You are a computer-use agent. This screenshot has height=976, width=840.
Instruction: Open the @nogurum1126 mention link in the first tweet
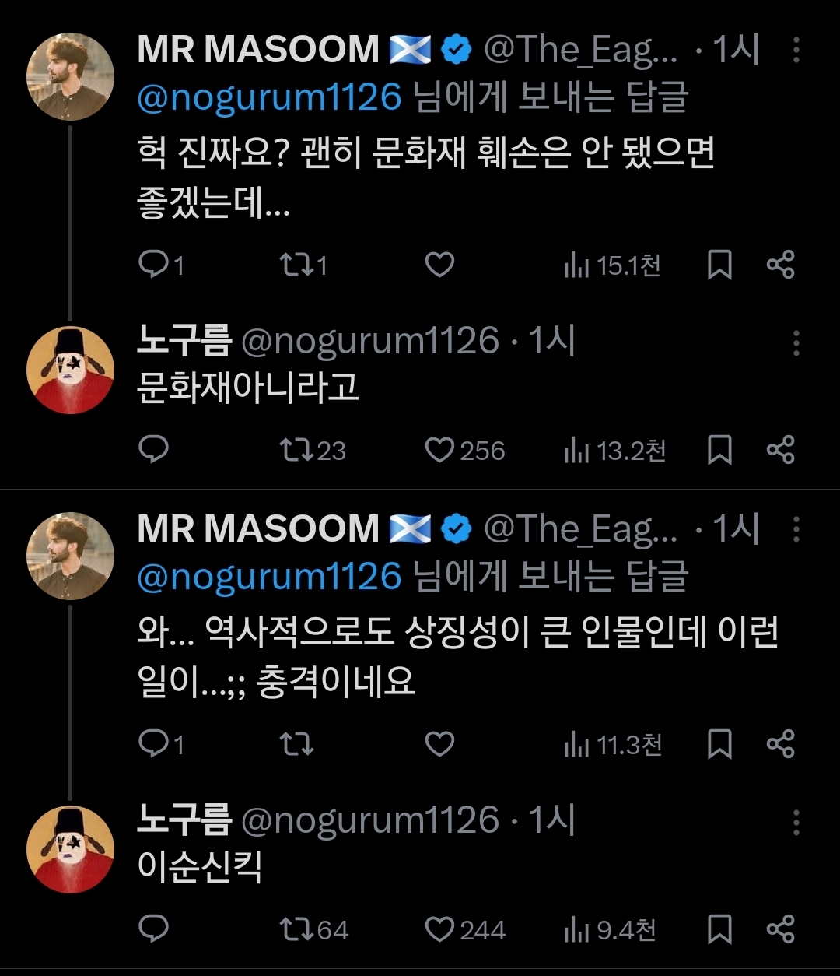click(x=269, y=98)
